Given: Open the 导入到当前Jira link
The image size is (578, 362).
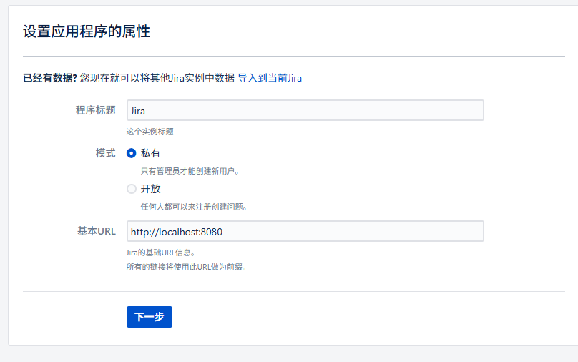Looking at the screenshot, I should point(270,78).
